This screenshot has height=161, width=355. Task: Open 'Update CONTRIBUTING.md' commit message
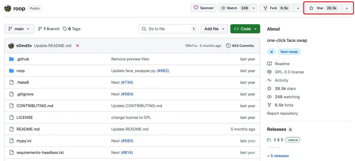click(x=136, y=106)
